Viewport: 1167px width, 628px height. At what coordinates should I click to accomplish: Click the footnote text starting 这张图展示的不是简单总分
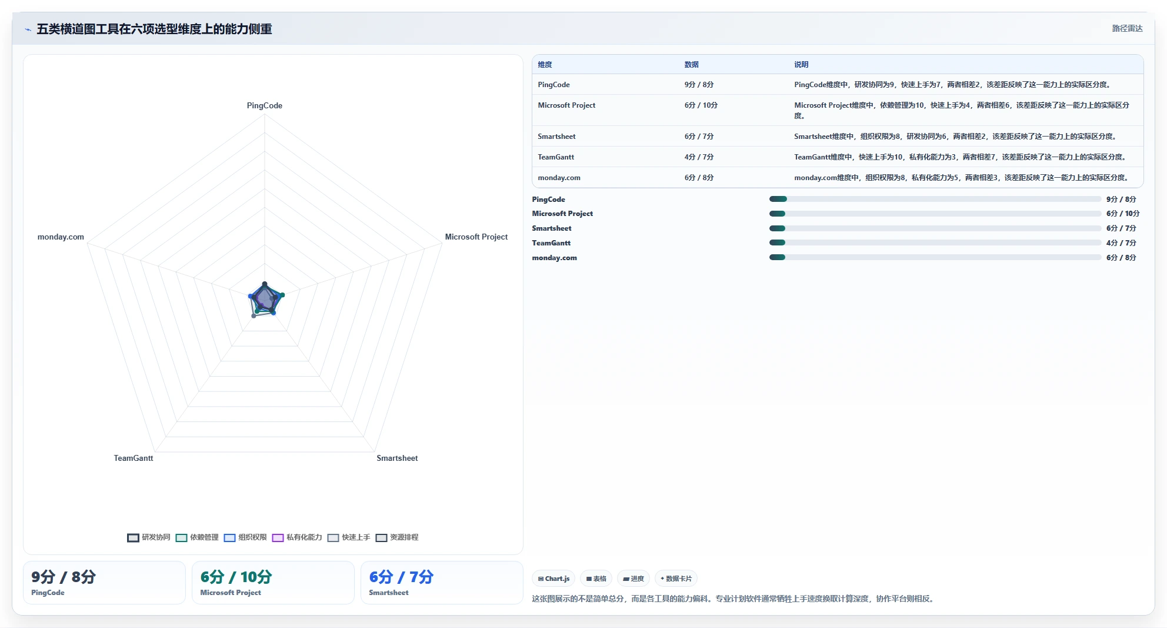[734, 599]
